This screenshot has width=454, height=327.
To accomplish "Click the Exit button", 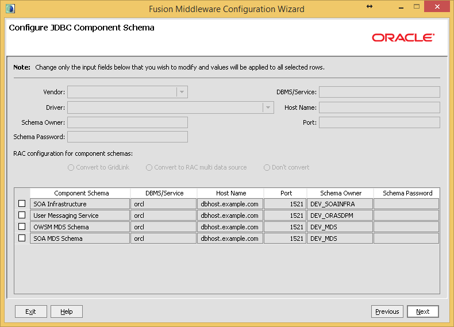I will click(x=30, y=311).
